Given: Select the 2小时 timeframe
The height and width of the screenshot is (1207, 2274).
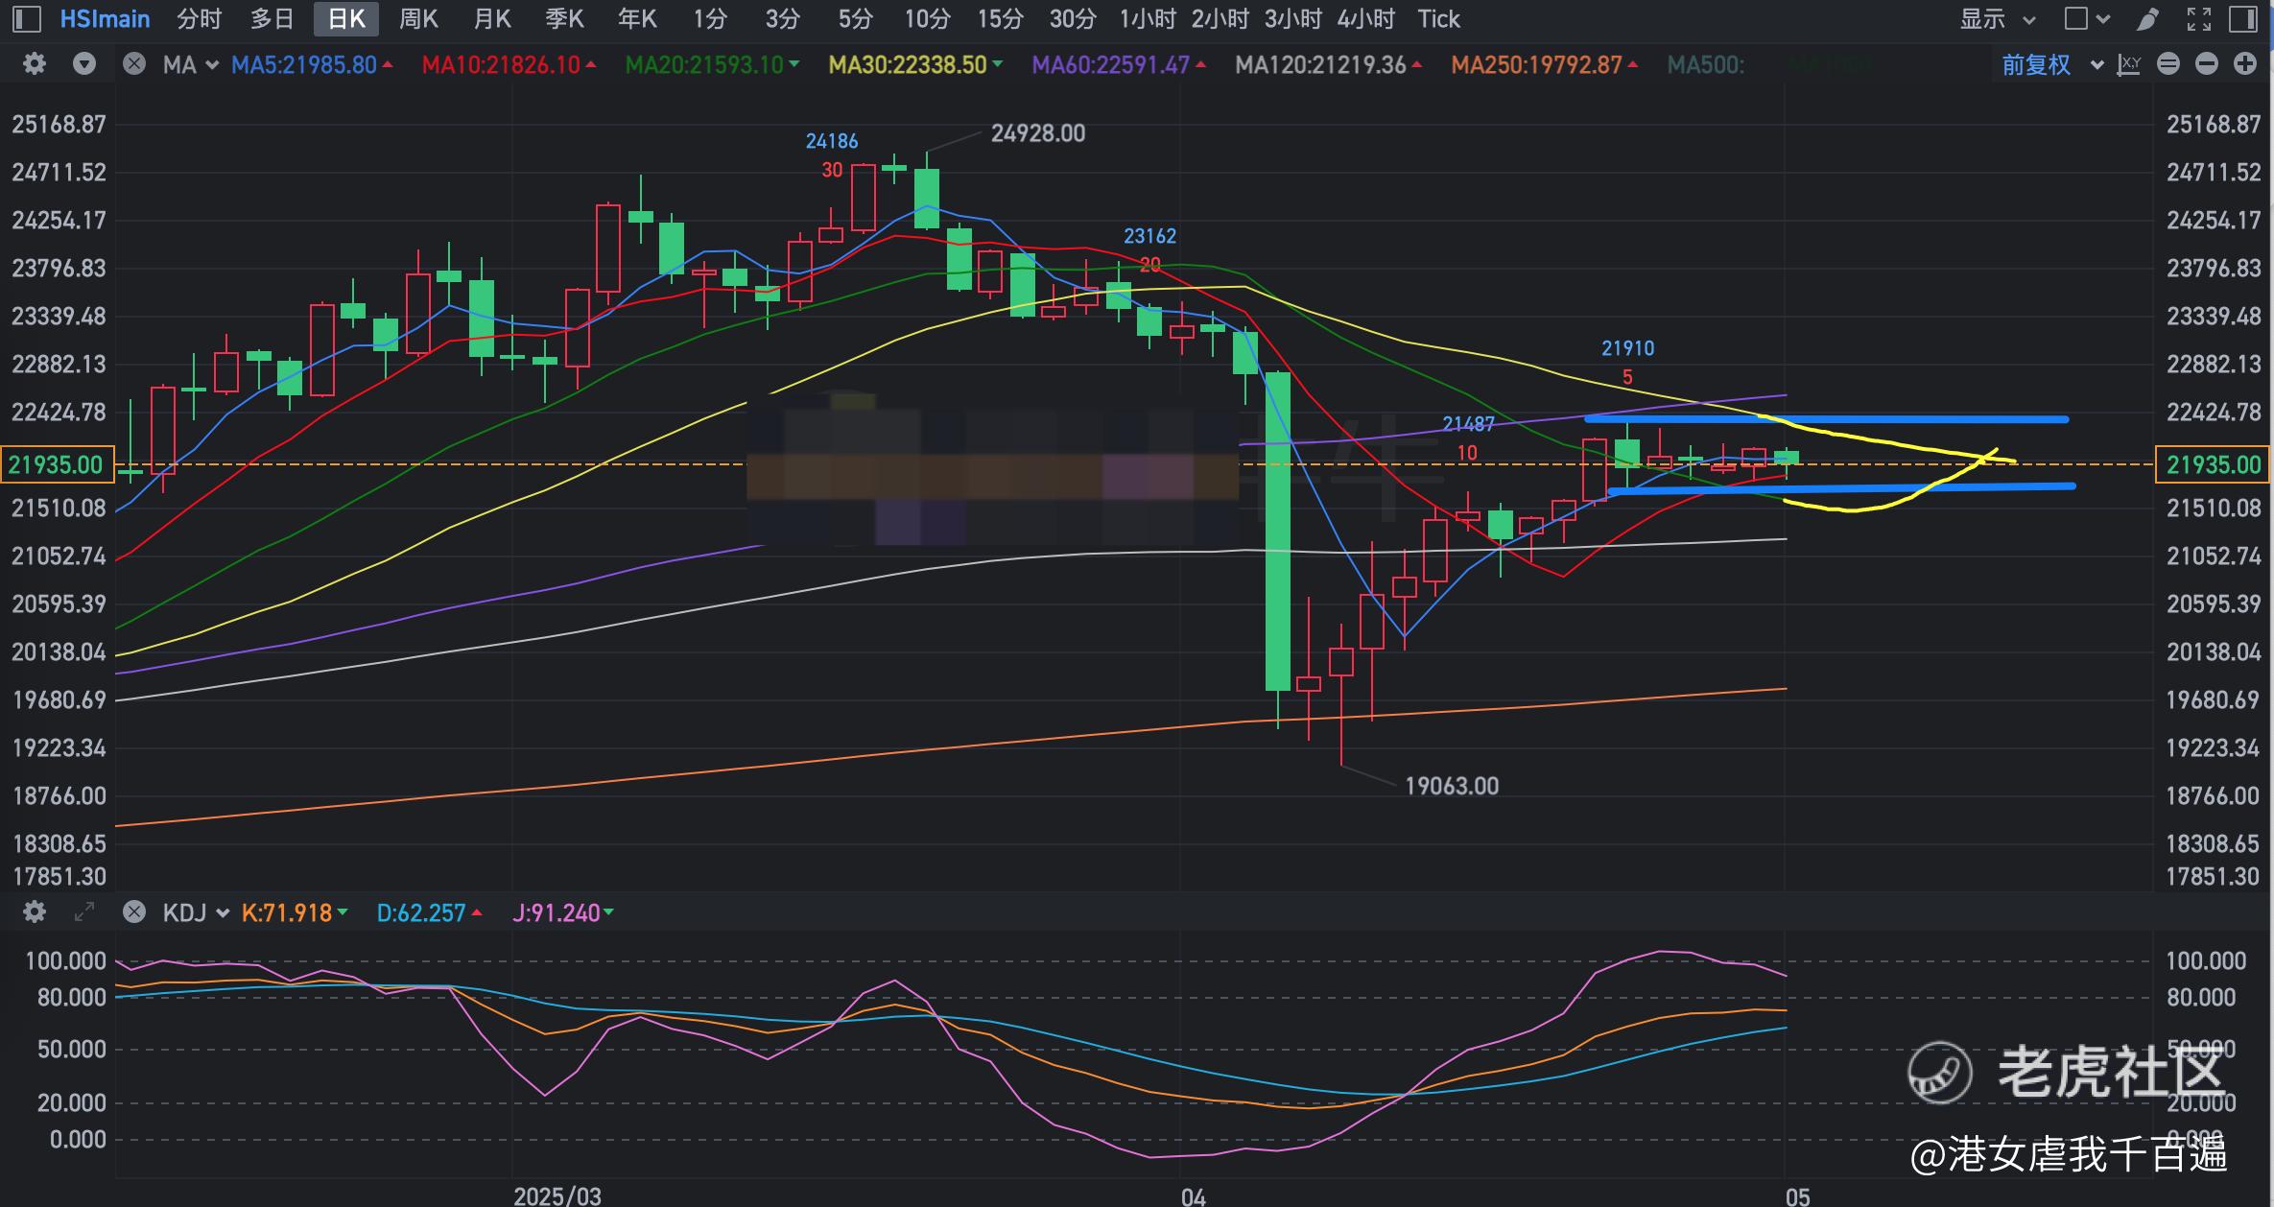Looking at the screenshot, I should pyautogui.click(x=1220, y=19).
